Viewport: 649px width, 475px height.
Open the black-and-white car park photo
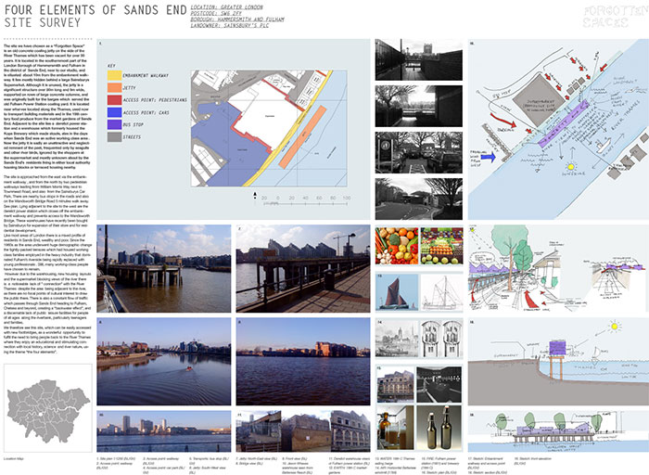[x=418, y=152]
